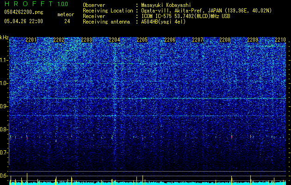Click the 2207 time marker
The width and height of the screenshot is (291, 185).
198,40
